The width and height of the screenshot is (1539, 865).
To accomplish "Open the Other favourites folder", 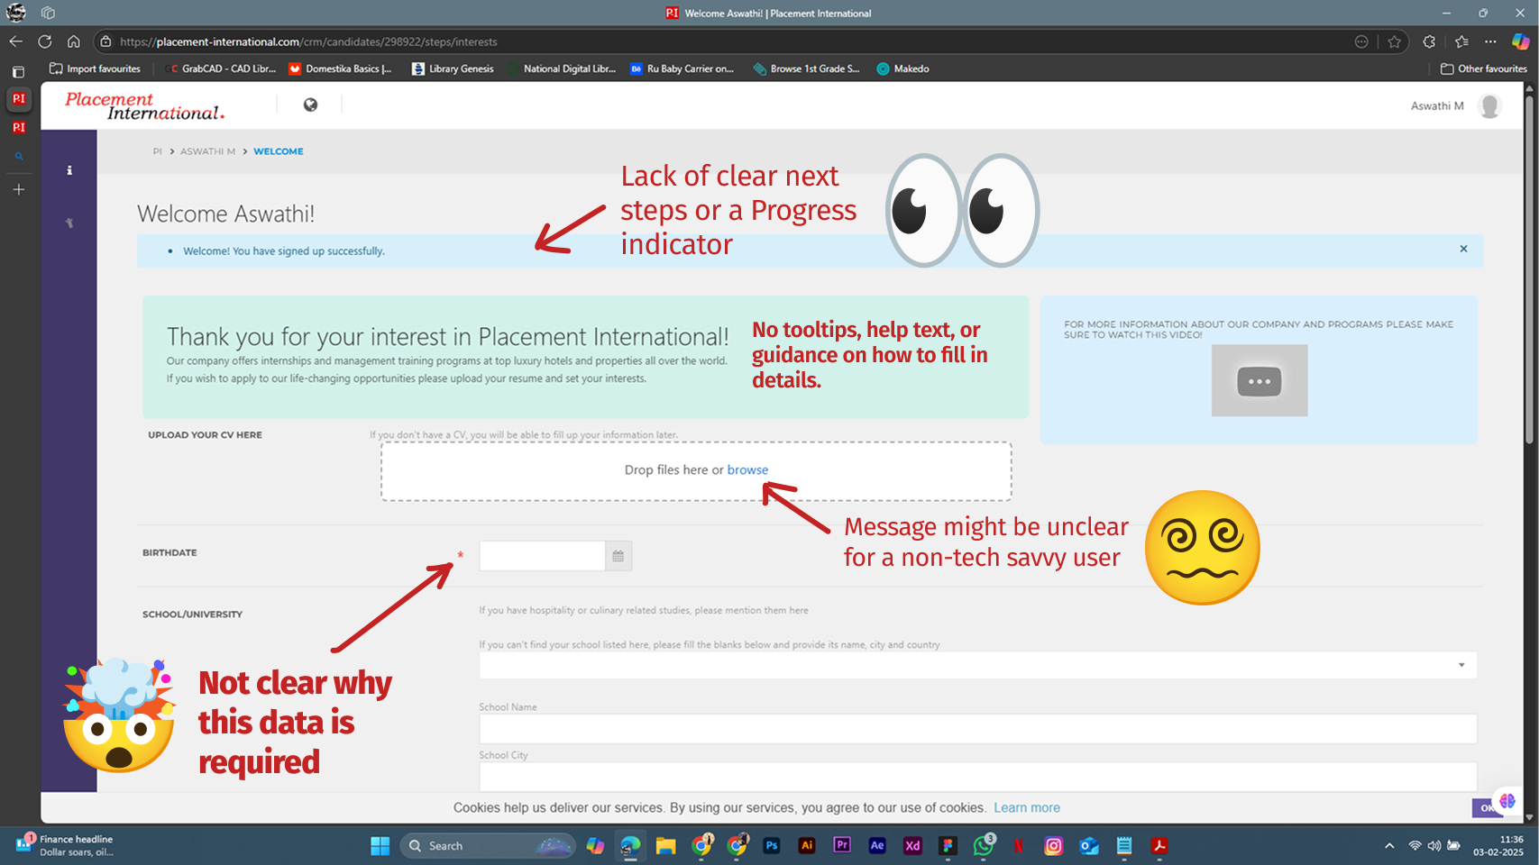I will (1484, 68).
